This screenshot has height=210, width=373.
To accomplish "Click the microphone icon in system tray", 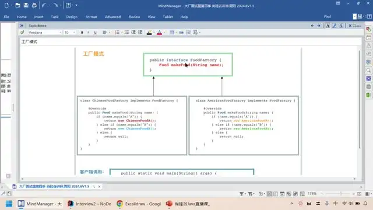I will [x=327, y=204].
